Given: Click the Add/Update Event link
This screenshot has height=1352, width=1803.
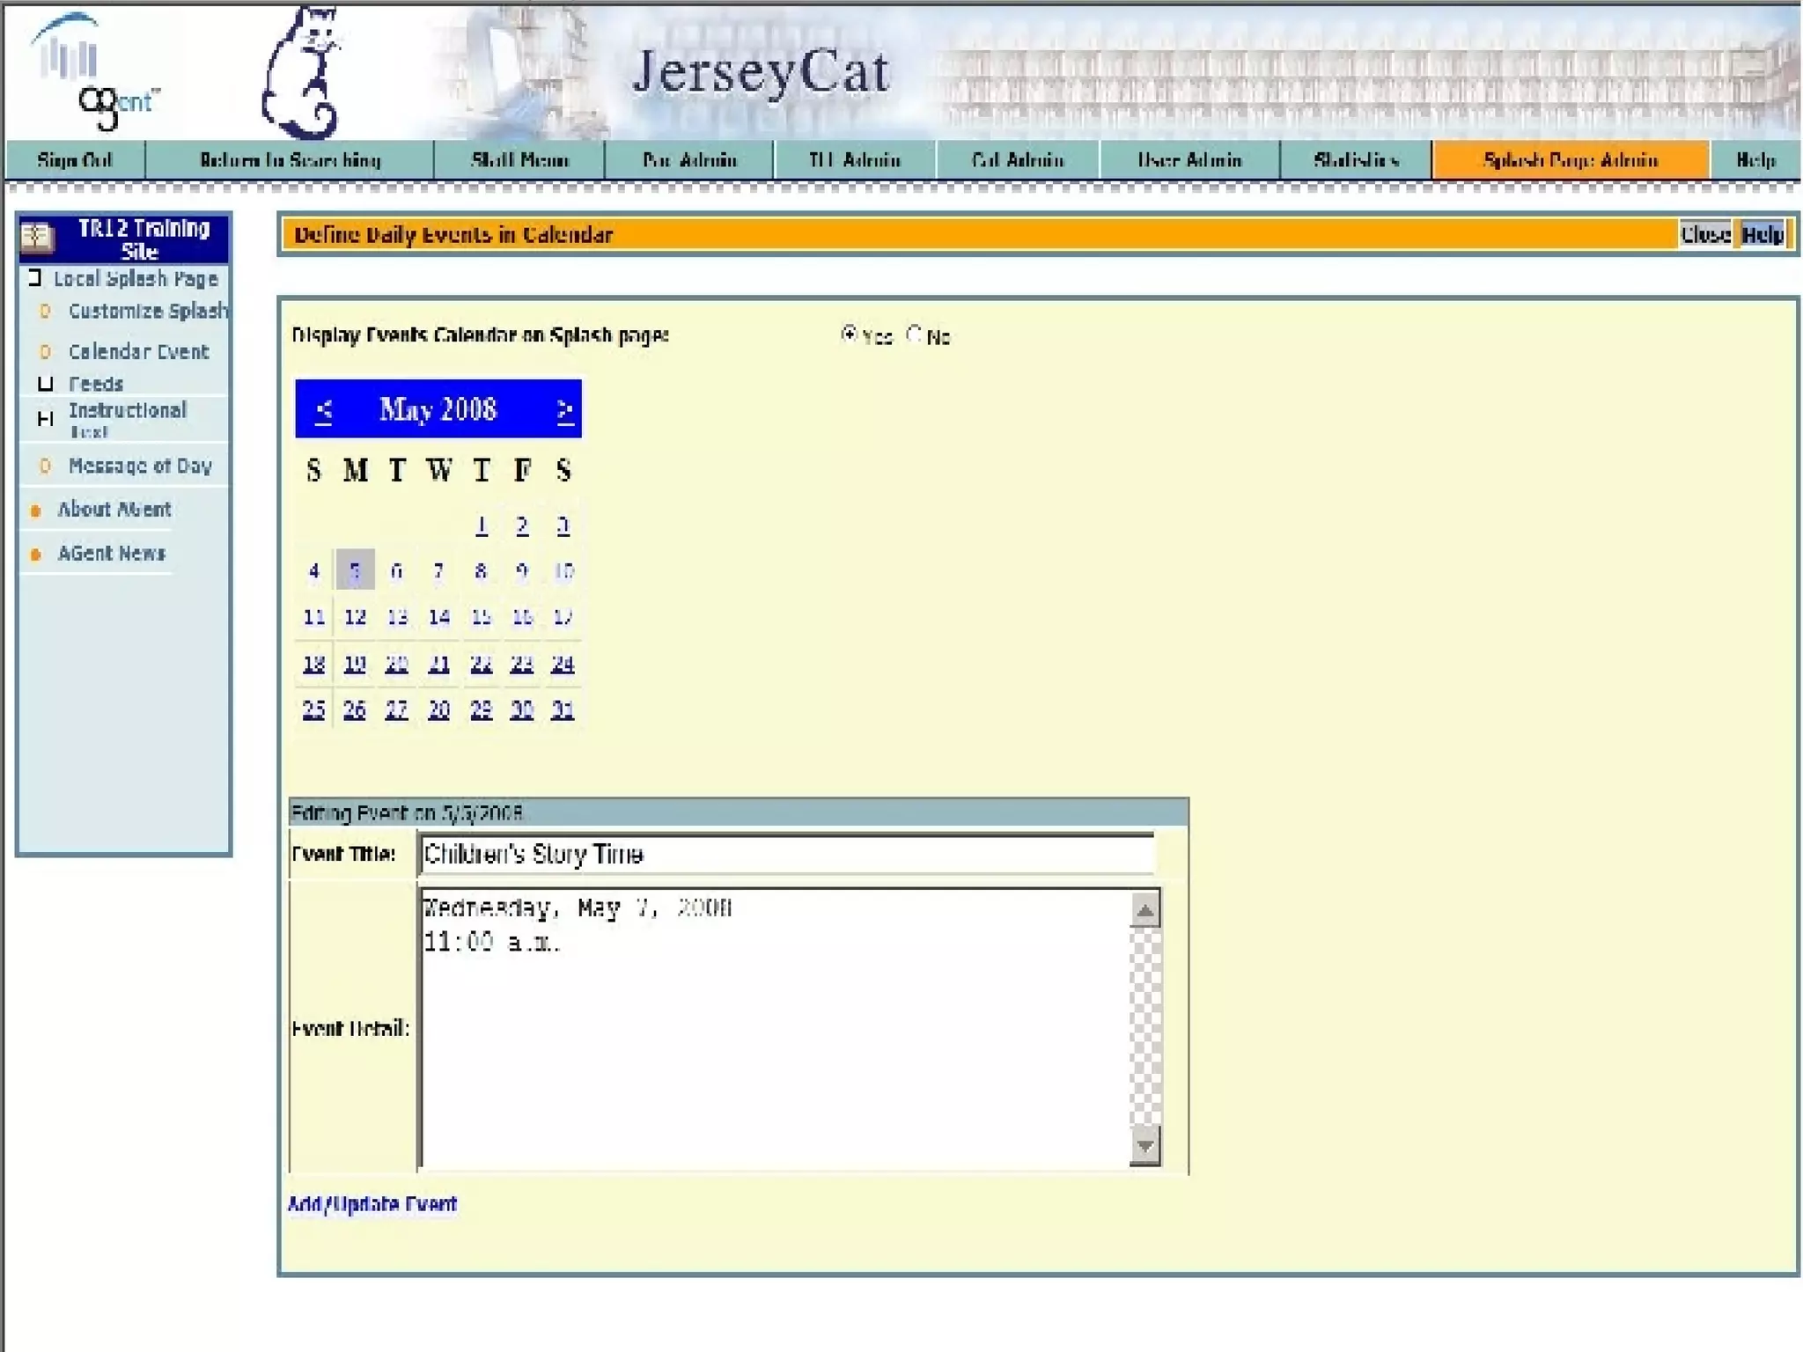Looking at the screenshot, I should (x=372, y=1204).
